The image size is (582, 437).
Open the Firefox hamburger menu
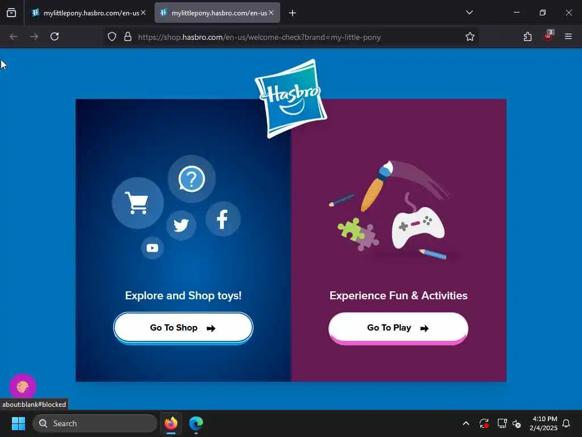(x=568, y=36)
